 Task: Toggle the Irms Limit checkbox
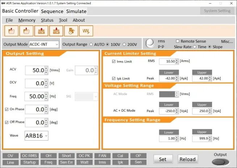pyautogui.click(x=114, y=61)
